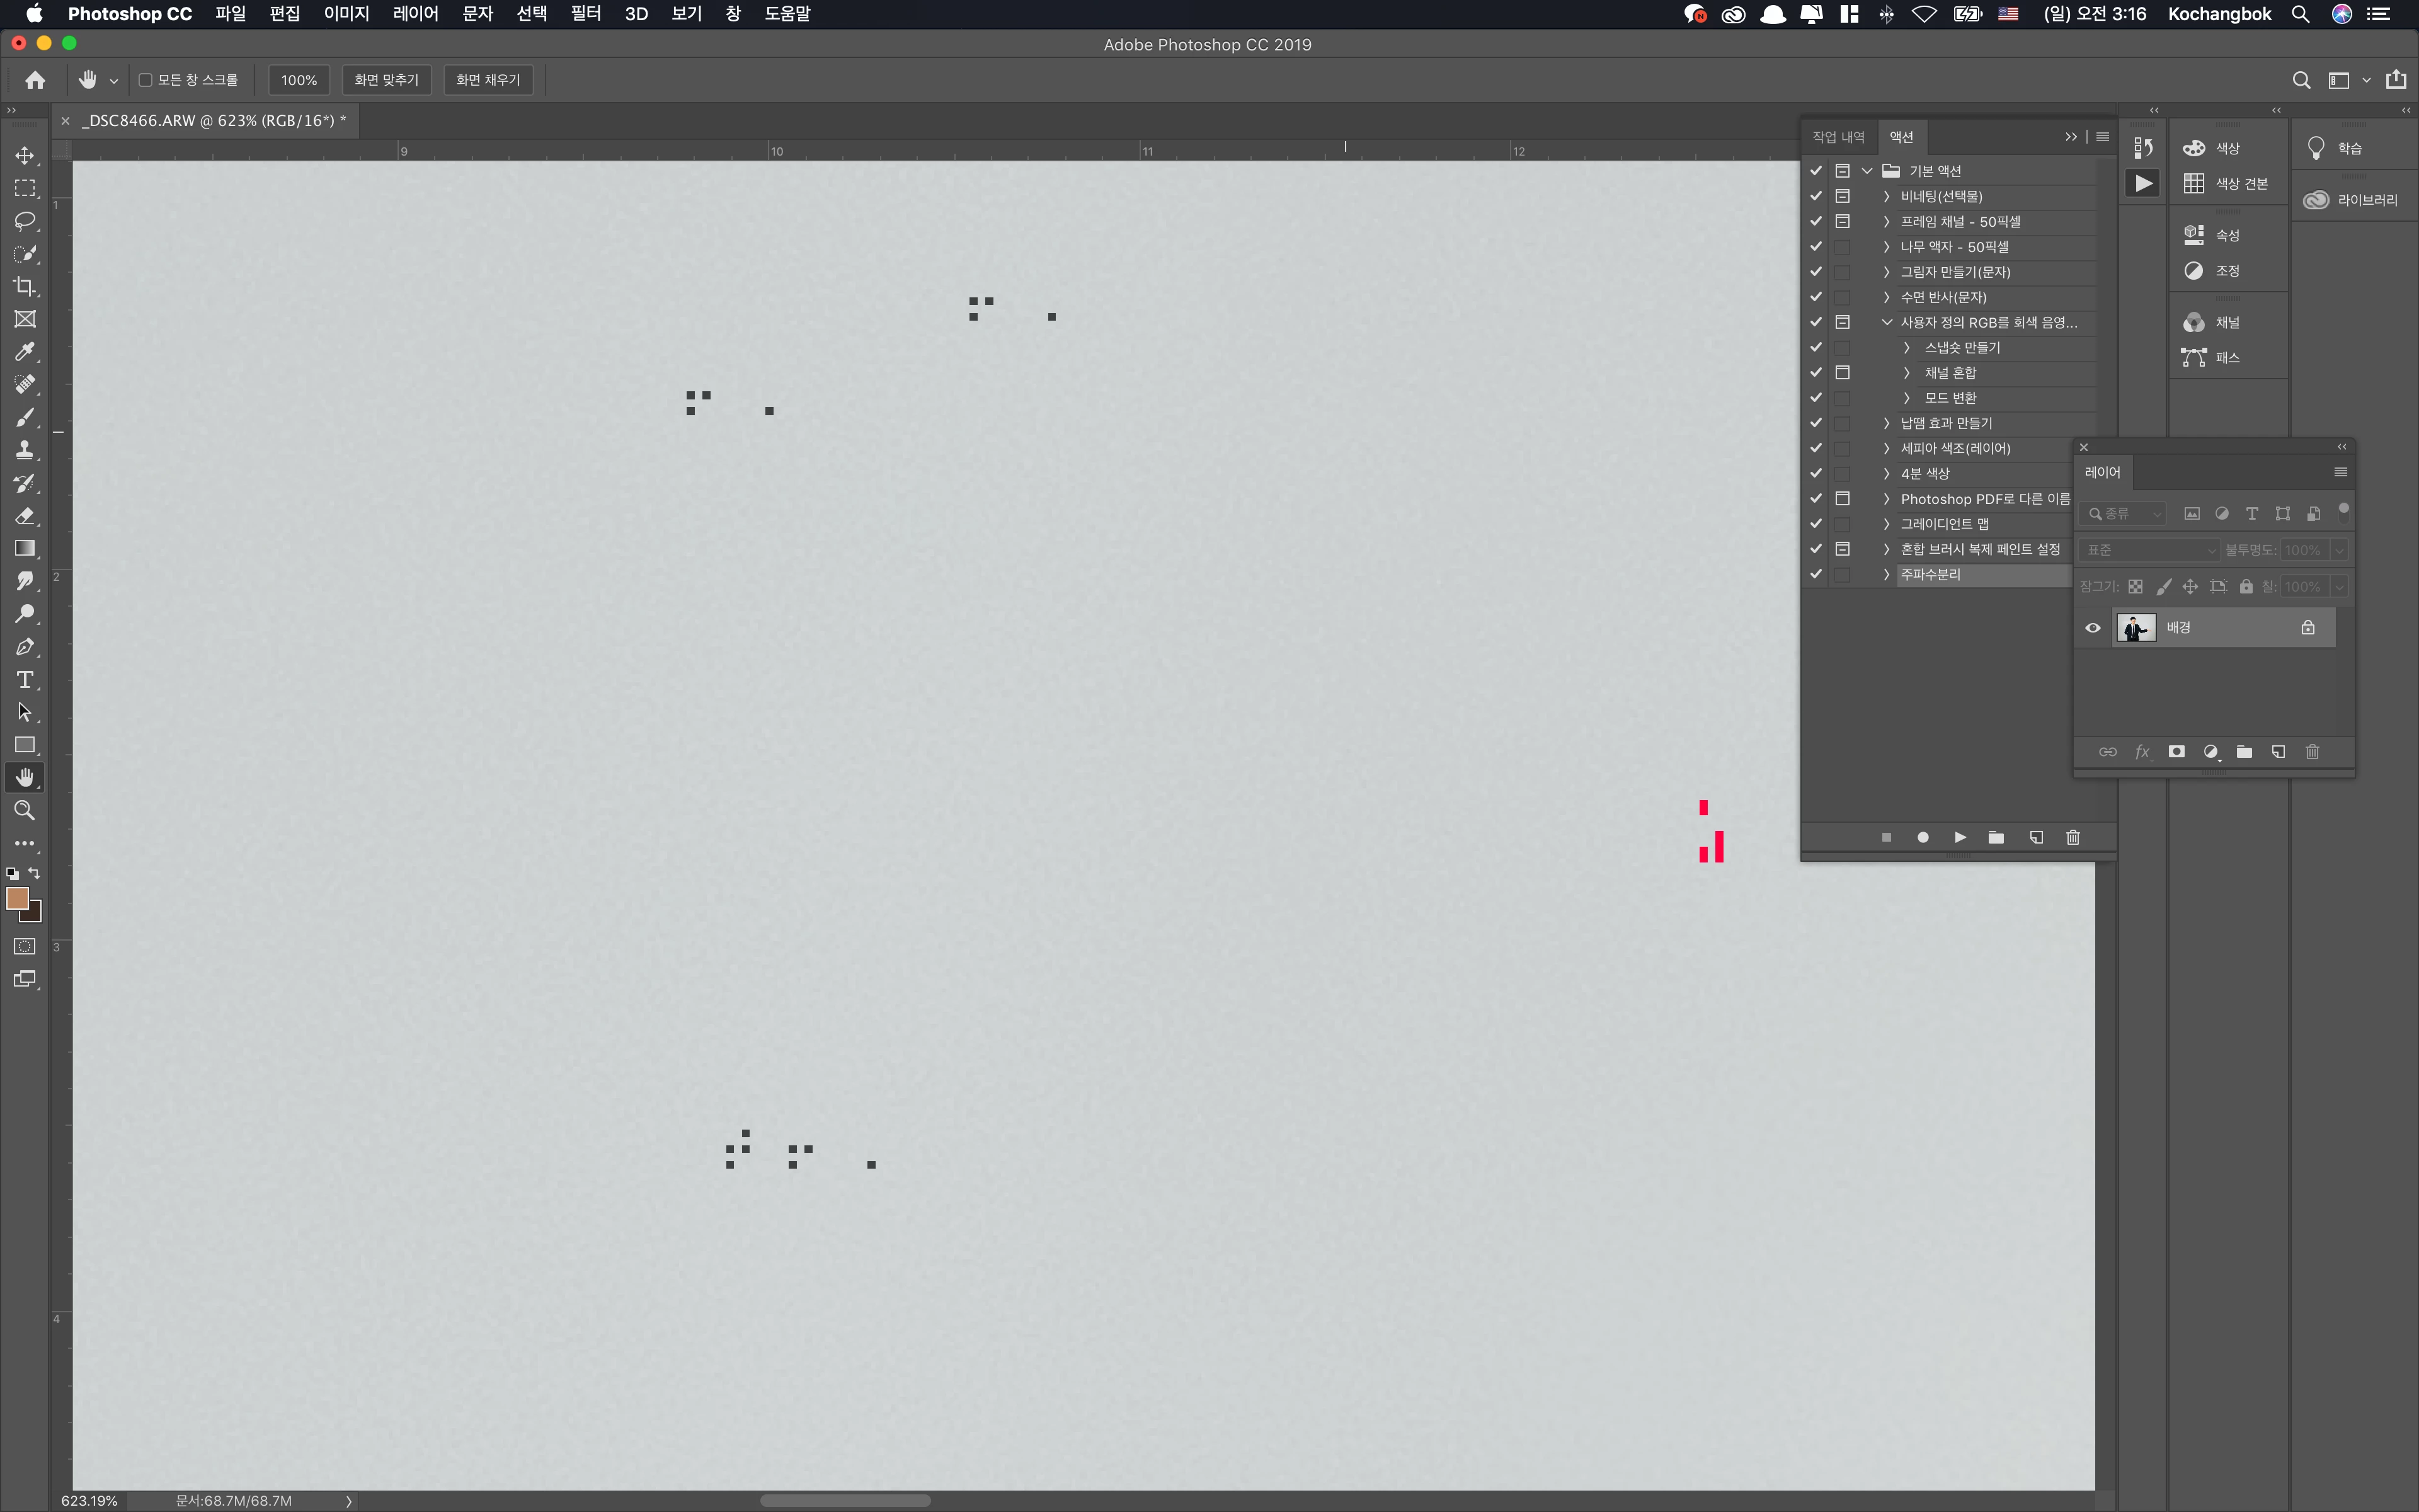Select the Eyedropper tool

point(25,352)
